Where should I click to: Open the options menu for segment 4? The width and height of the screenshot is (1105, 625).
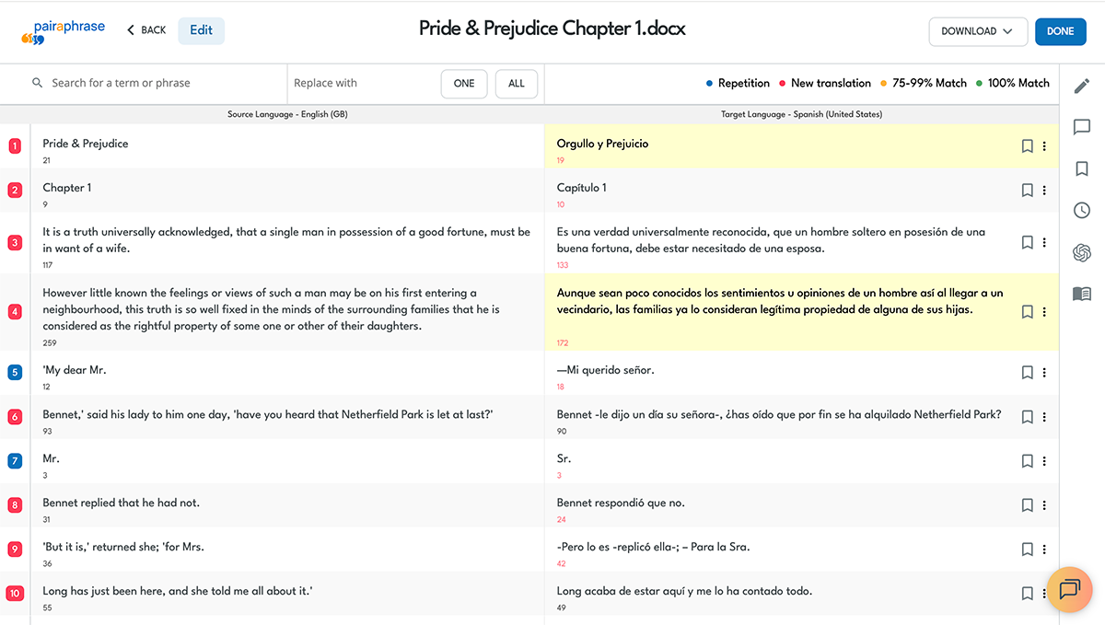click(x=1044, y=311)
